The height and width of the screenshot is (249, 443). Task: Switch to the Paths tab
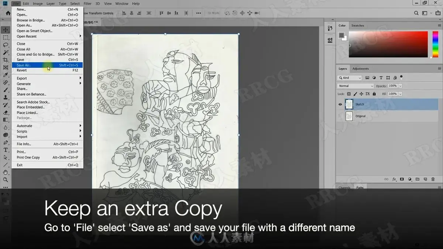click(x=360, y=187)
